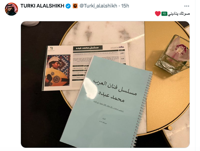Click the oud player portrait in photo
Viewport: 200px width, 151px height.
58,71
